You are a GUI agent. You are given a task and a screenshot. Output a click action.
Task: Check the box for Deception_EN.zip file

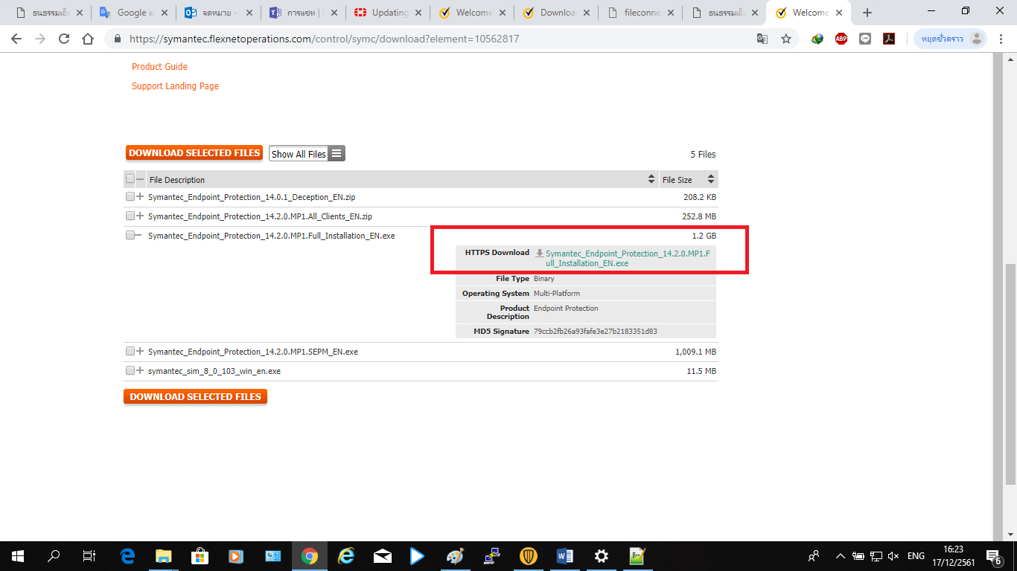(130, 197)
